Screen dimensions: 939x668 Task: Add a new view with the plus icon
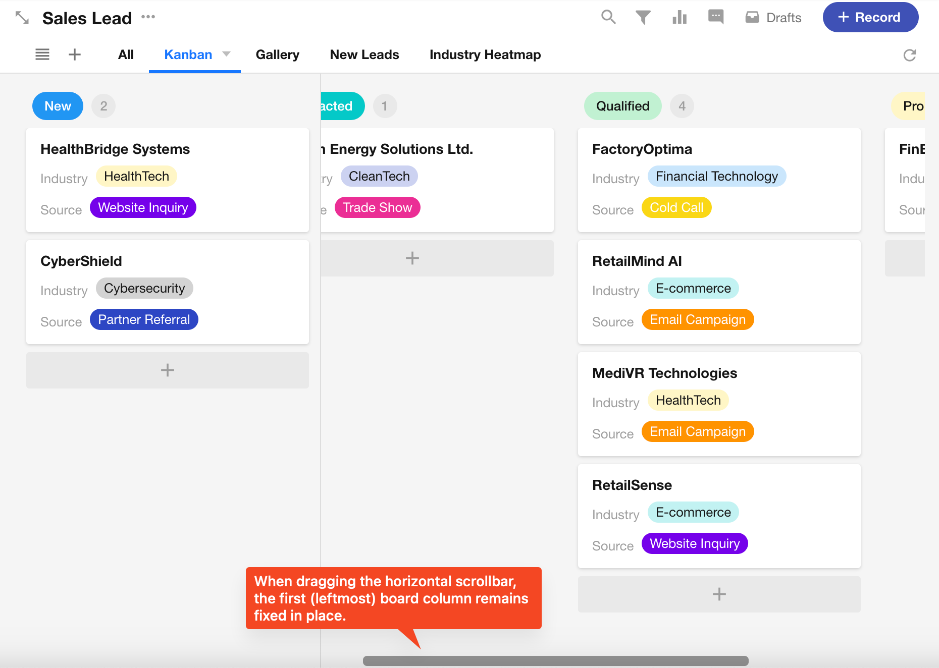(75, 54)
